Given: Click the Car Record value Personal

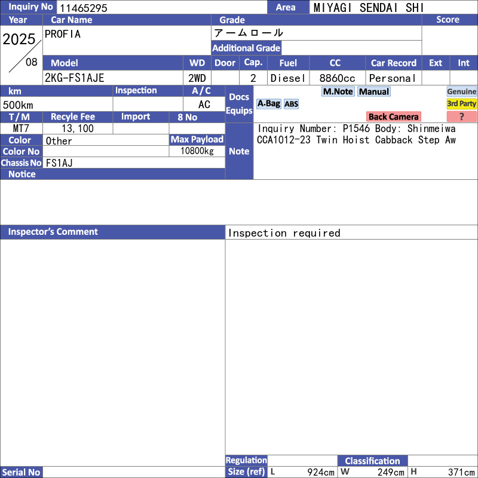Looking at the screenshot, I should (393, 78).
